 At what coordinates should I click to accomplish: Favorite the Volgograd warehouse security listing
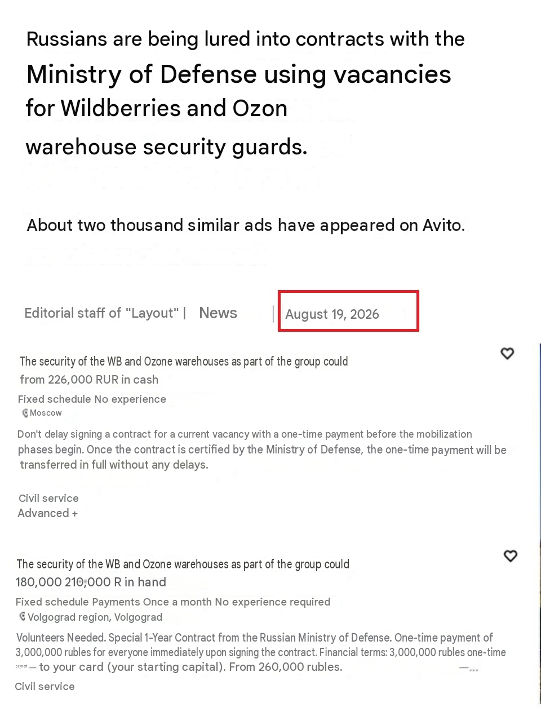click(x=510, y=556)
